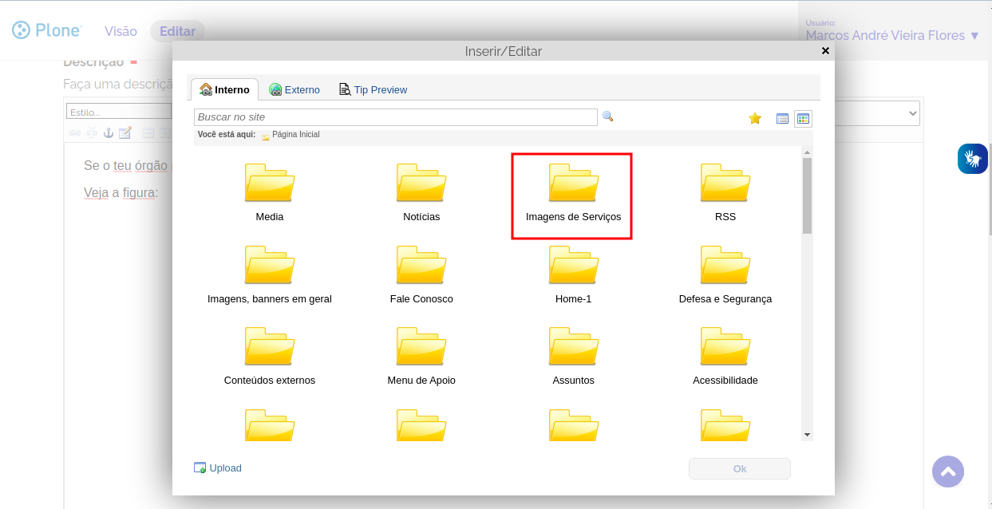Expand the user menu Marcos André

coord(891,36)
